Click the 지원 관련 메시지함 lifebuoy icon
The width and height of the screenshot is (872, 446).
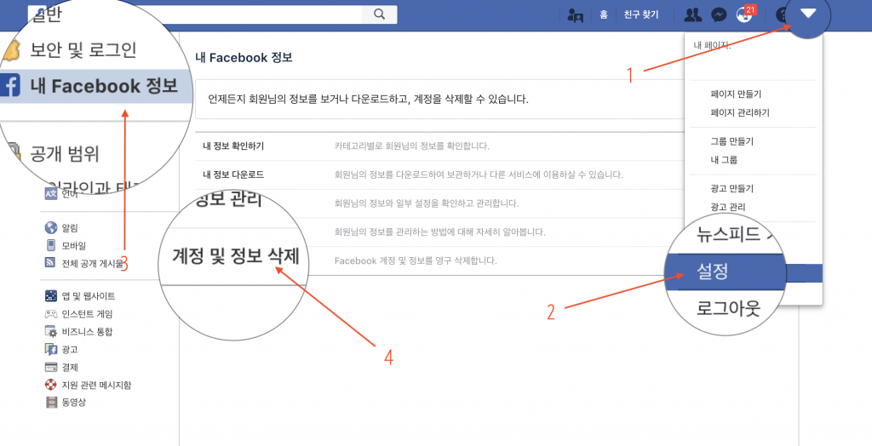[x=51, y=385]
